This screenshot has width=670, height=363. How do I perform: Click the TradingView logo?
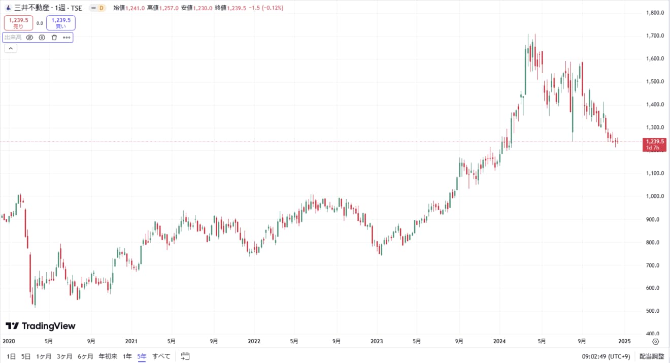point(41,326)
